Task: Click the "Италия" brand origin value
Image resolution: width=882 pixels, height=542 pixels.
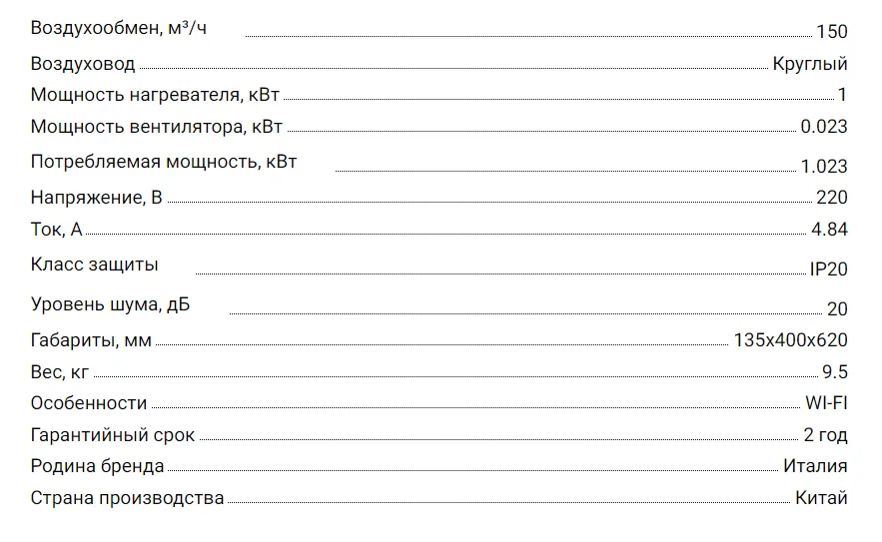Action: (x=815, y=466)
